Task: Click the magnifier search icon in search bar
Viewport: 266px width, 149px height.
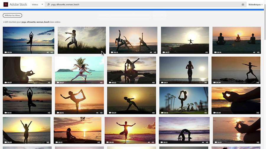Action: pyautogui.click(x=48, y=4)
